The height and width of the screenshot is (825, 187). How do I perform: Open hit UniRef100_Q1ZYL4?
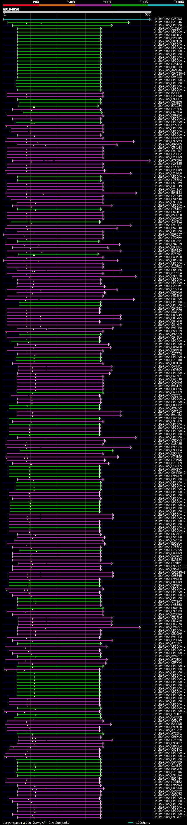coord(168,28)
